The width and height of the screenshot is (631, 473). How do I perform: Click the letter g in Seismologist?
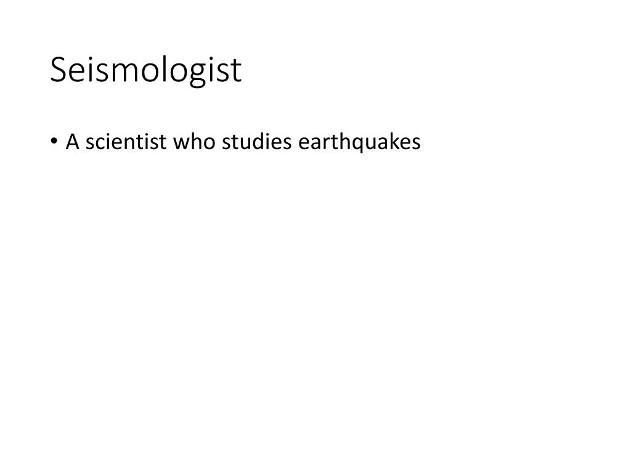[x=198, y=75]
